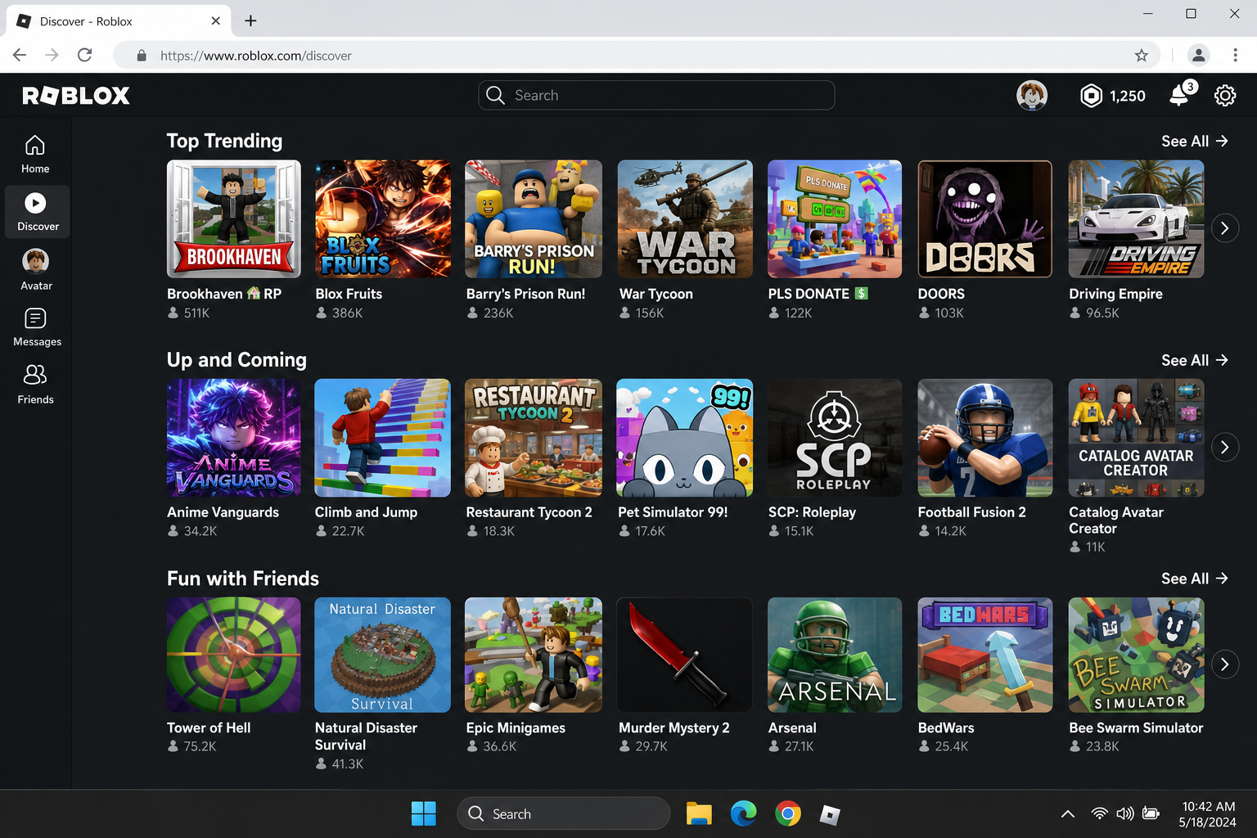The image size is (1257, 838).
Task: Click the Top Trending section heading
Action: pos(224,141)
